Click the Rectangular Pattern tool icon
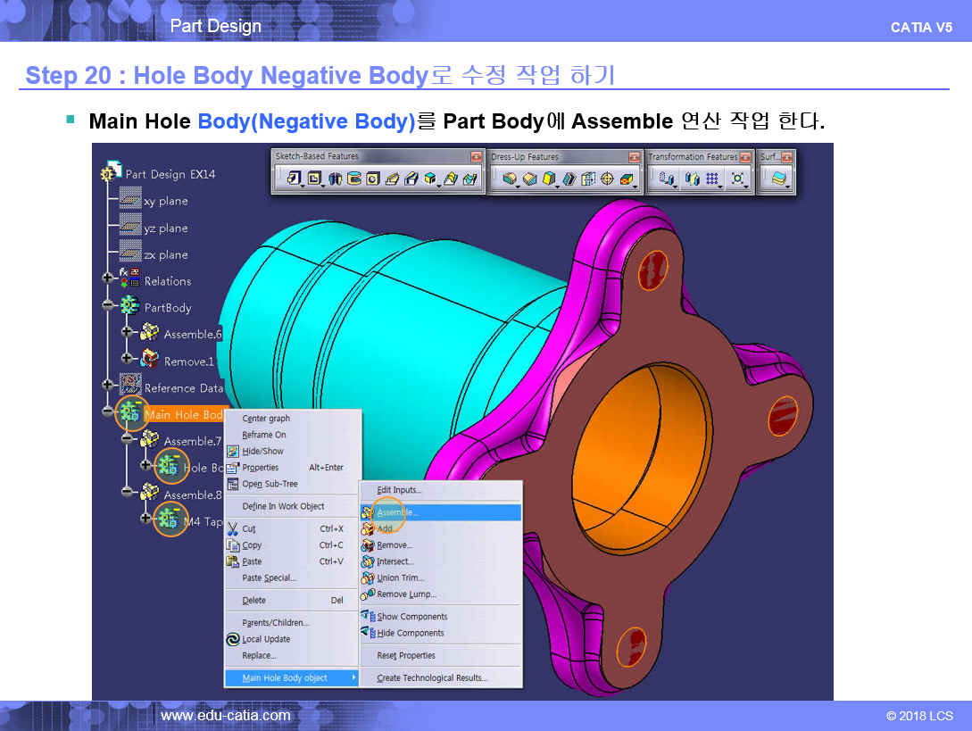Screen dimensions: 972x731 [x=712, y=179]
